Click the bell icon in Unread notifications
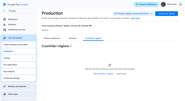 [x=137, y=4]
